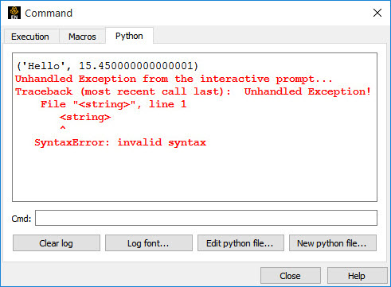Click the "Traceback (most recent call last):" line
The image size is (391, 287).
pos(123,91)
